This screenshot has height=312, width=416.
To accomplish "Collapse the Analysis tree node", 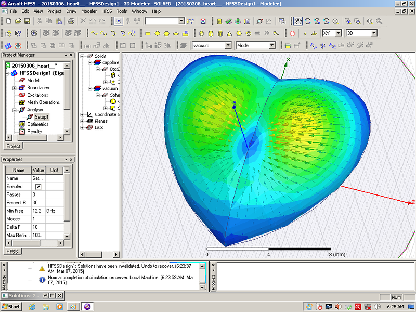I will pyautogui.click(x=15, y=110).
